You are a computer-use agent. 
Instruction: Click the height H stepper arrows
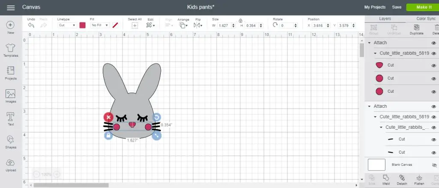(x=261, y=25)
